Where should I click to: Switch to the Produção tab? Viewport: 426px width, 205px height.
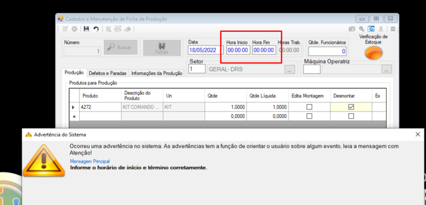pyautogui.click(x=74, y=73)
